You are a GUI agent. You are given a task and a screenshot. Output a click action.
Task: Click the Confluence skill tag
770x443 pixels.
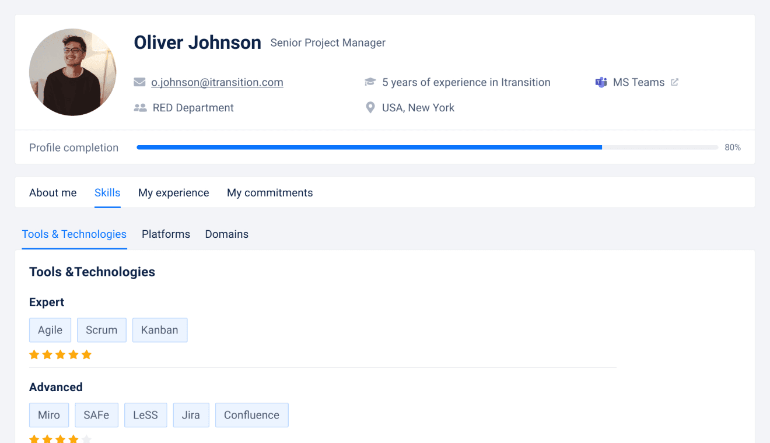(251, 415)
